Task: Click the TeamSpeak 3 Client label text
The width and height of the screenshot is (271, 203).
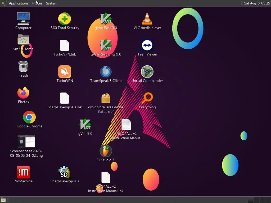Action: (106, 81)
